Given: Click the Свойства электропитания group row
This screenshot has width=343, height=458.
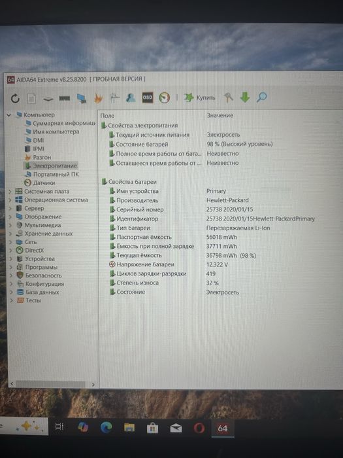Looking at the screenshot, I should [x=139, y=126].
